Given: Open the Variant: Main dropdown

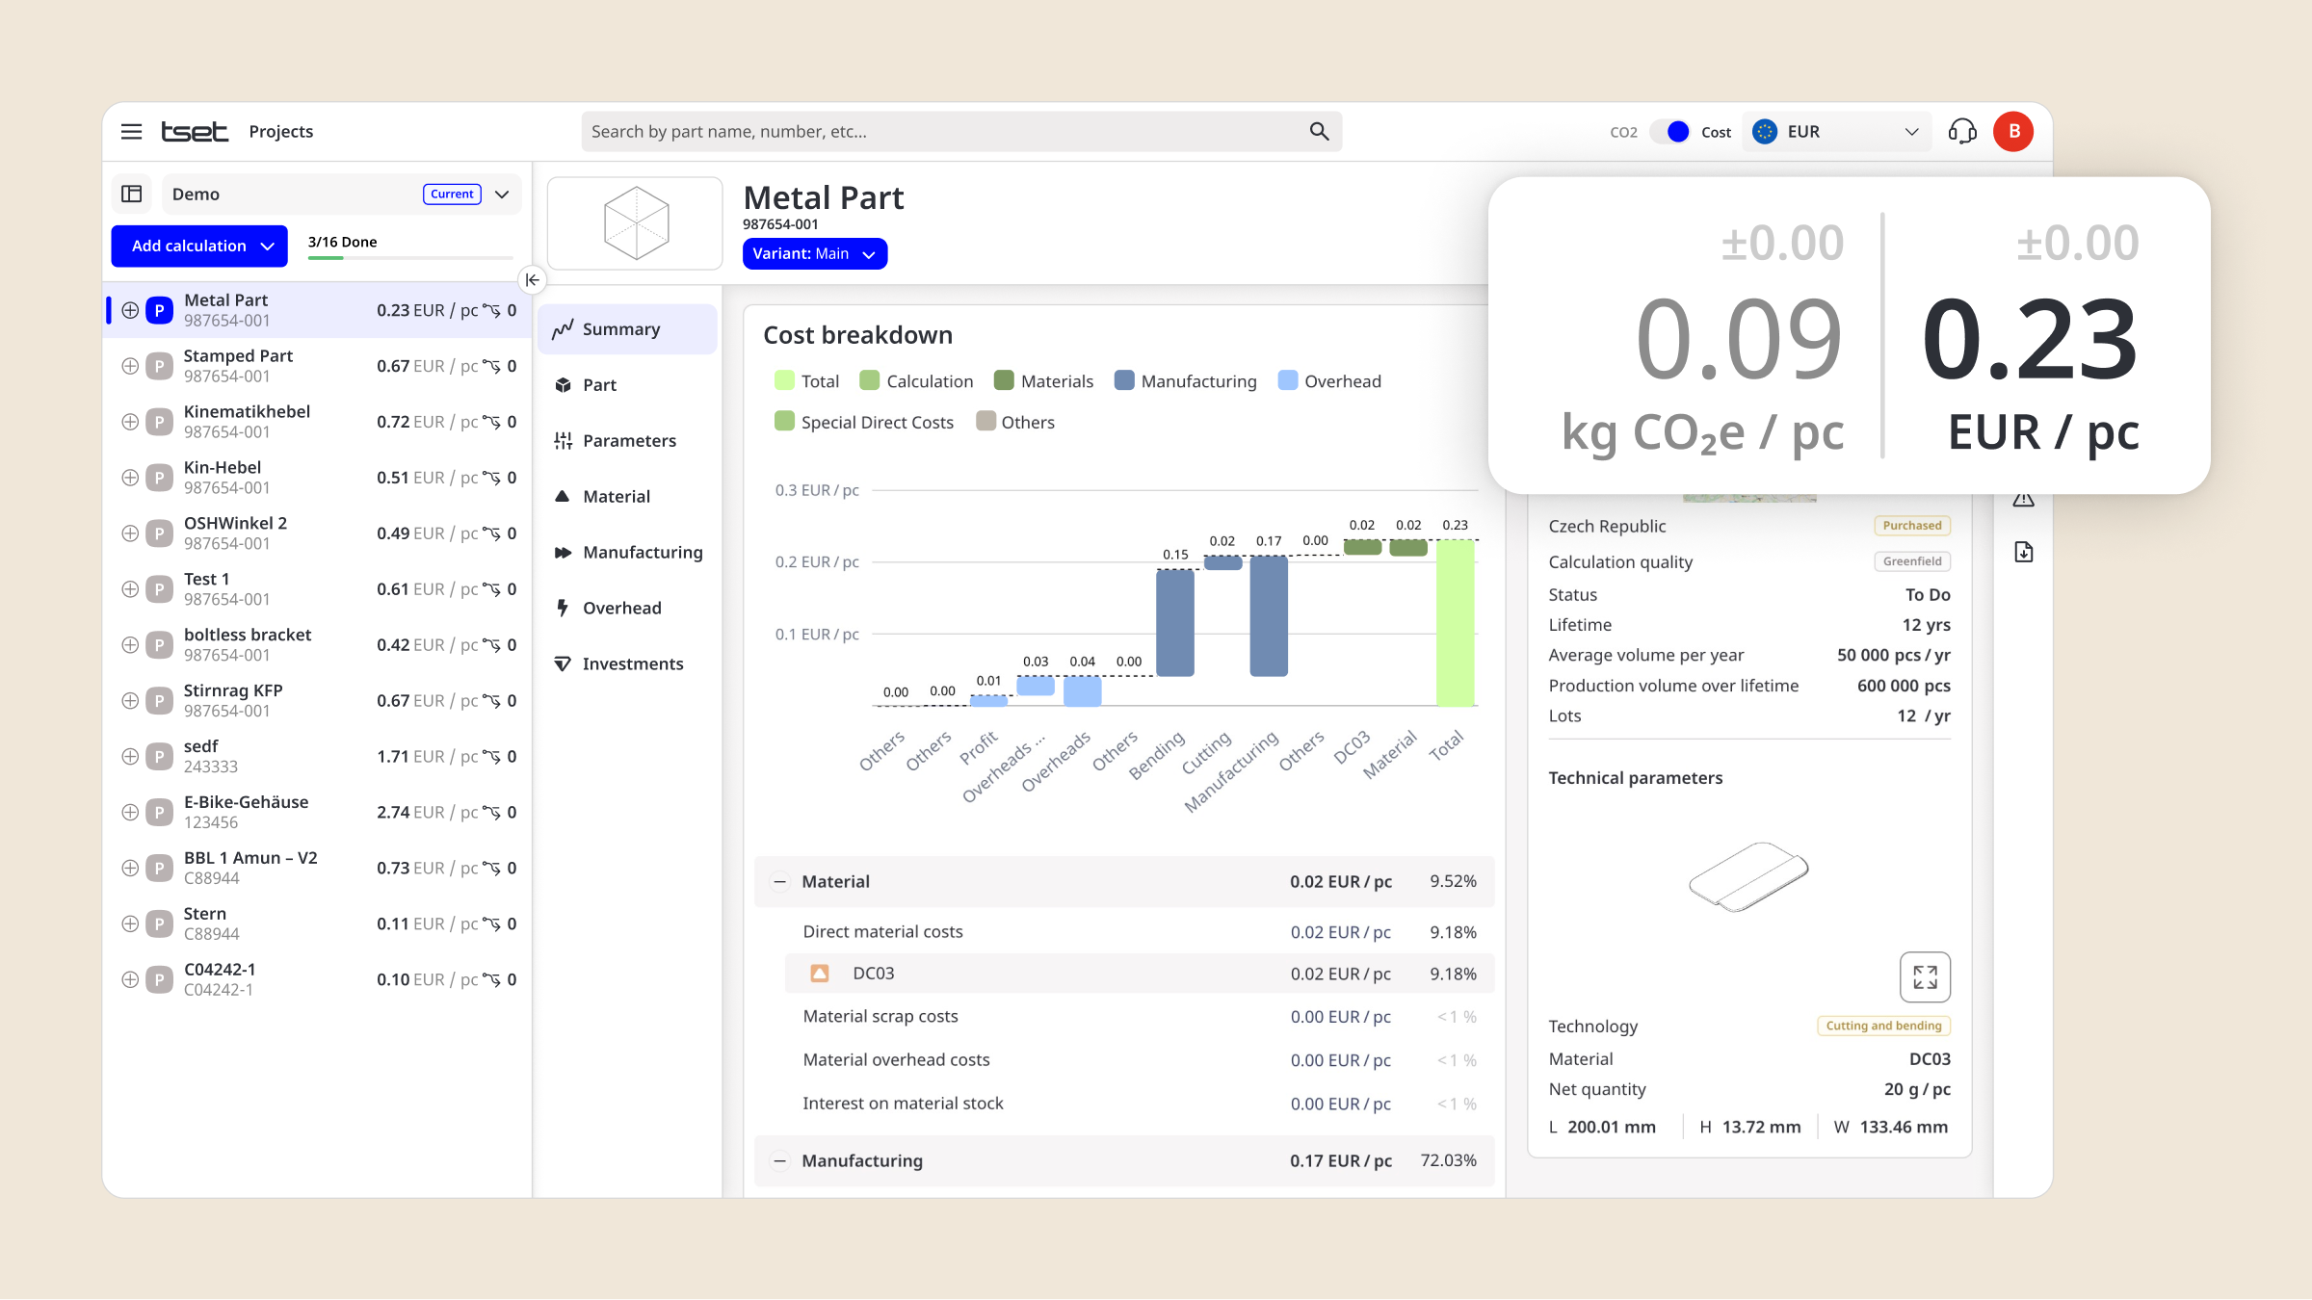Looking at the screenshot, I should 814,254.
